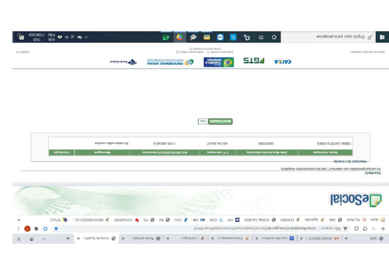Open the Chrome extensions puzzle icon
389x275 pixels.
click(36, 228)
